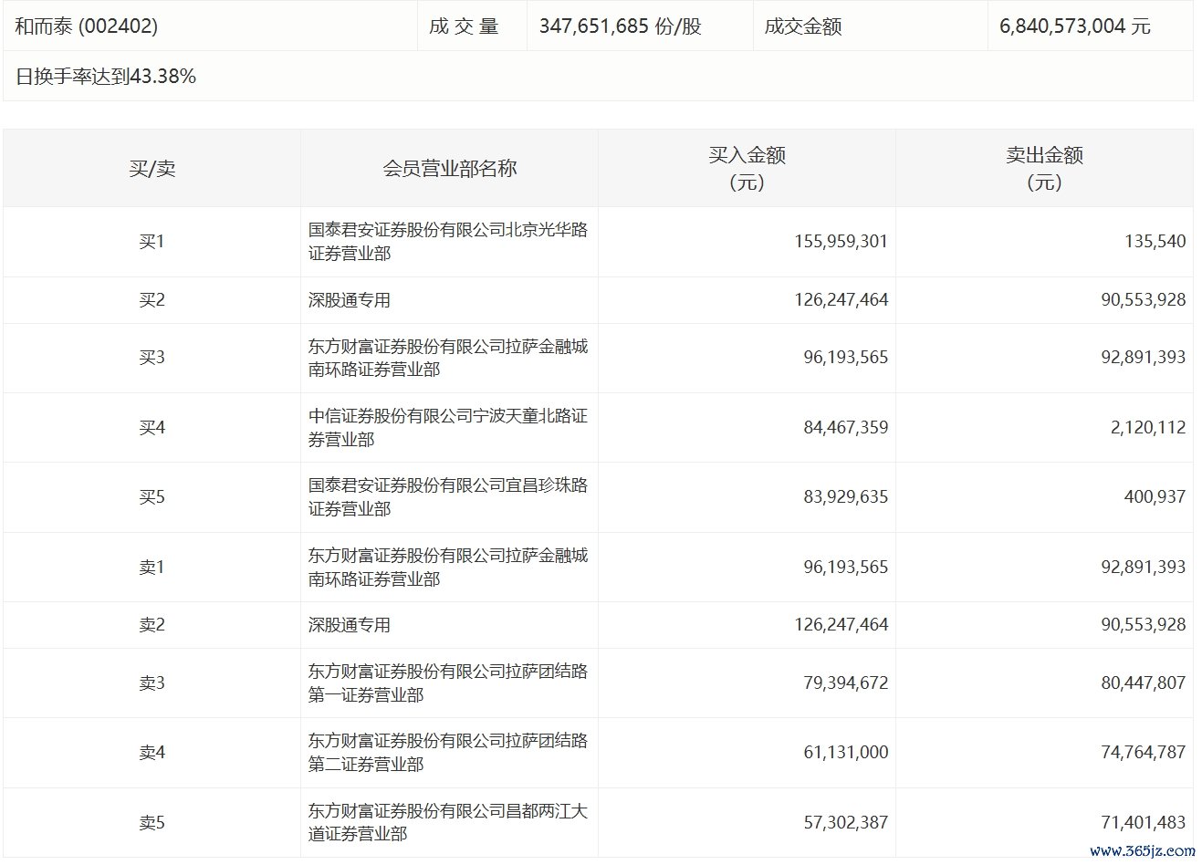1202x865 pixels.
Task: Click 126,247,464 in the 买2 row
Action: [841, 300]
